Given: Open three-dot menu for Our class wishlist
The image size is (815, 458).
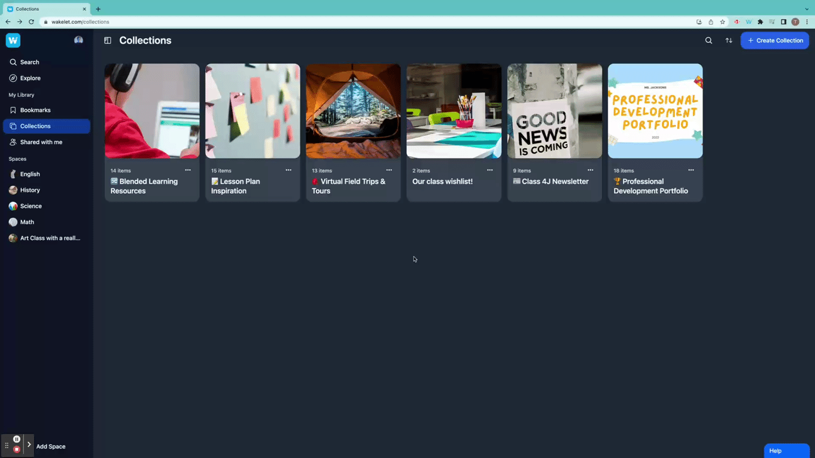Looking at the screenshot, I should [x=489, y=170].
